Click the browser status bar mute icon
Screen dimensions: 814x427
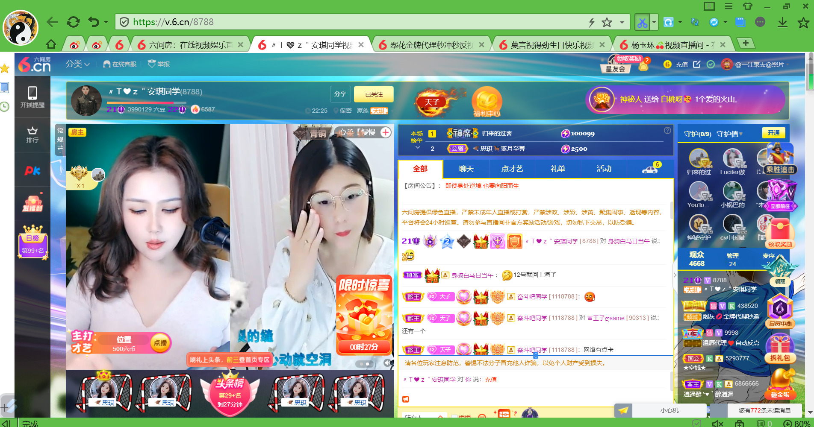point(717,423)
